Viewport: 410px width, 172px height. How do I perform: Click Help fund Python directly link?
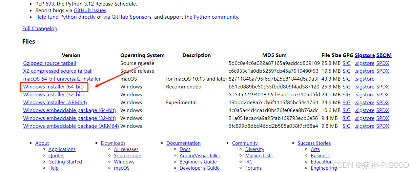[x=65, y=17]
